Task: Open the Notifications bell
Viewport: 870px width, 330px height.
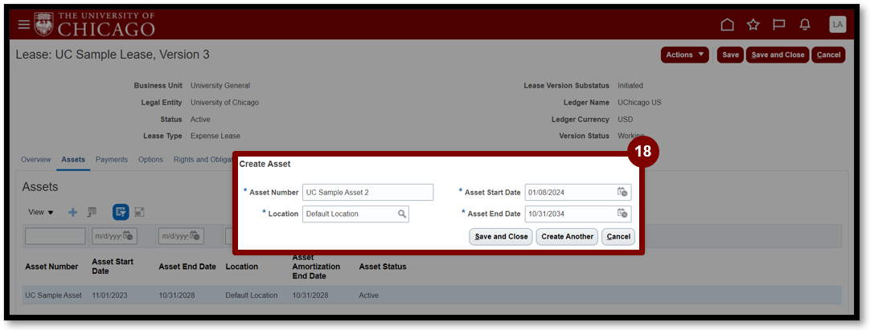Action: click(x=805, y=24)
